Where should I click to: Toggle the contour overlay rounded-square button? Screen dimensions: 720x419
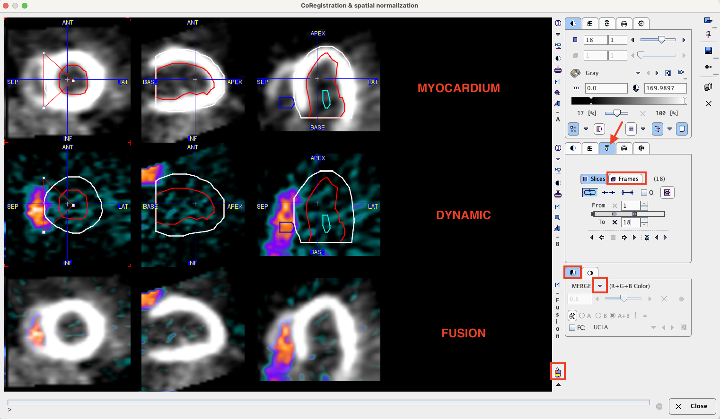(682, 129)
